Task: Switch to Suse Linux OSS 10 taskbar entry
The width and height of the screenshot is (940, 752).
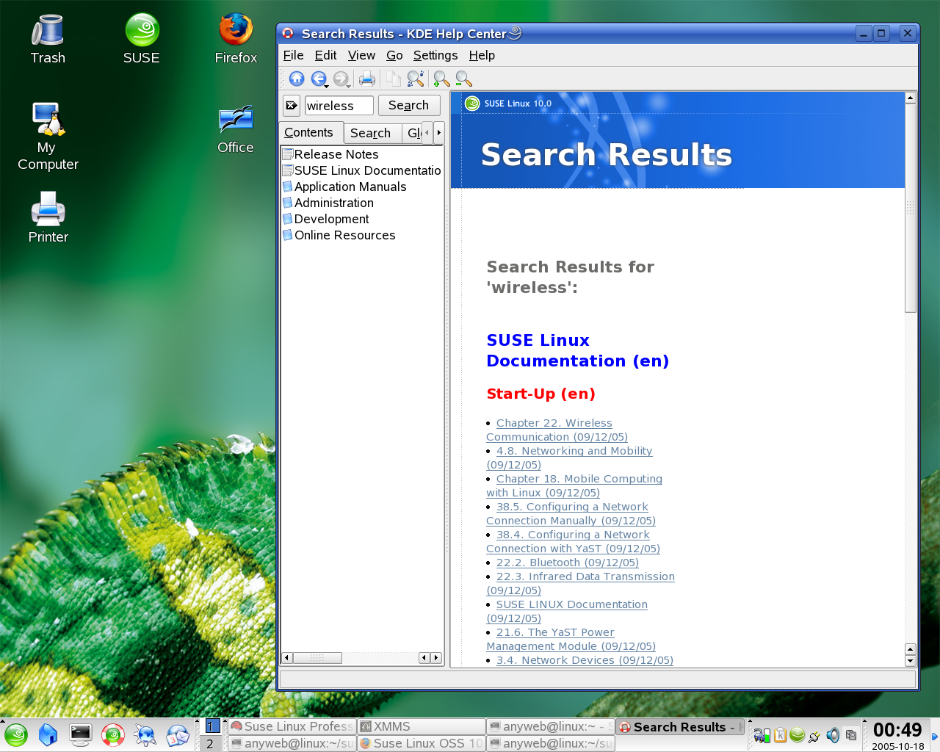Action: point(422,743)
